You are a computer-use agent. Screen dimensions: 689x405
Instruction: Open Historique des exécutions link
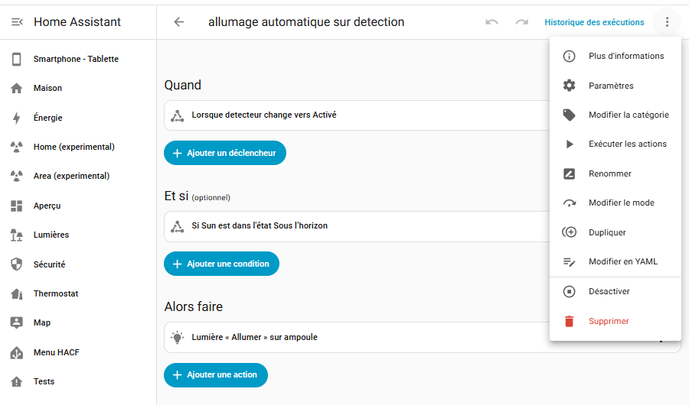click(594, 22)
